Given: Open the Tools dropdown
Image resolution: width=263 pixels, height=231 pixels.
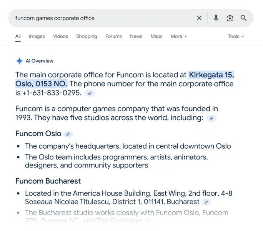Looking at the screenshot, I should click(236, 36).
